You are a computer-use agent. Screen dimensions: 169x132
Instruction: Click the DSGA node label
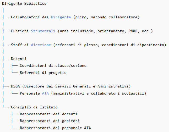point(15,86)
